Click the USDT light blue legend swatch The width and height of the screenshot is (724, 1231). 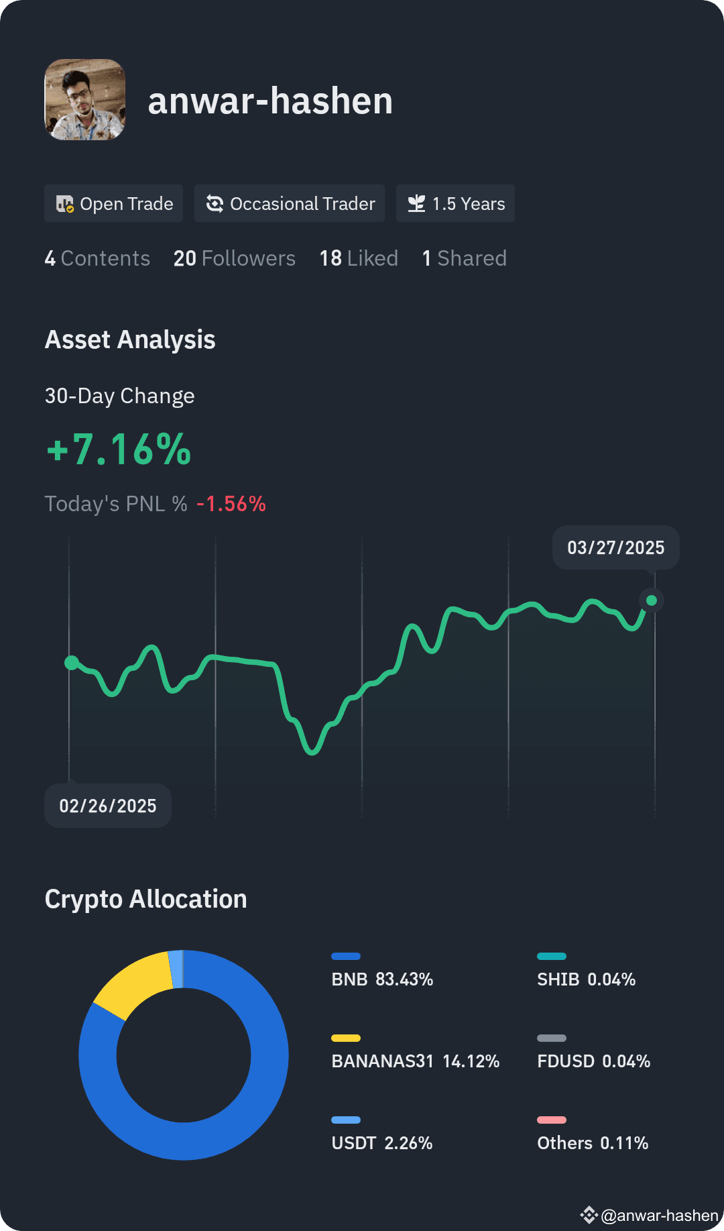[x=346, y=1120]
